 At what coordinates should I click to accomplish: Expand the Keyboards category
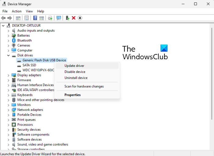[9, 95]
